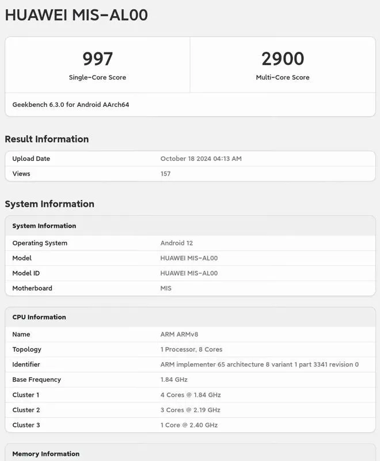This screenshot has width=380, height=461.
Task: Click the Geekbench 6.3.0 for Android AArch64 text
Action: pyautogui.click(x=71, y=105)
